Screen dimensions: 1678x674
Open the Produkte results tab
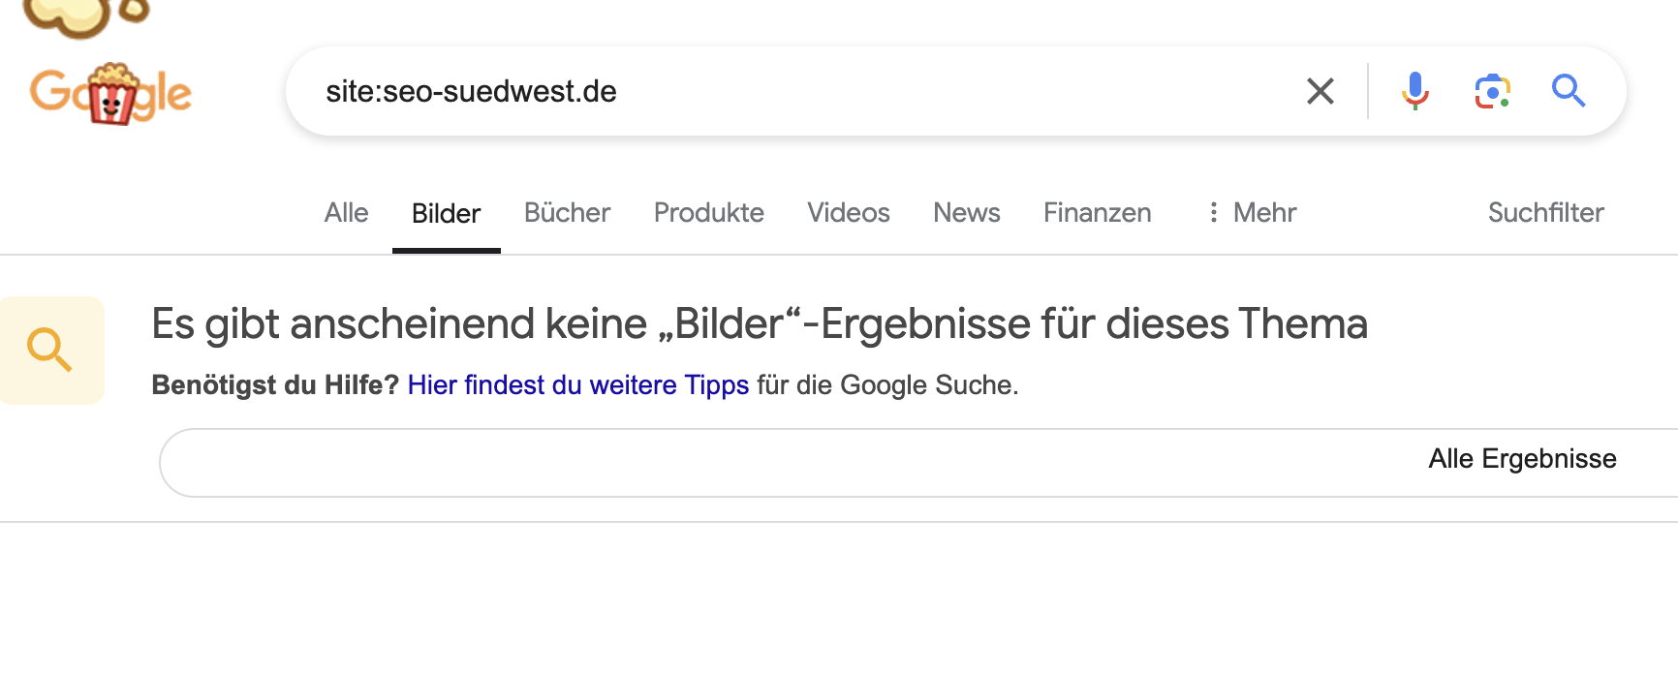click(709, 212)
